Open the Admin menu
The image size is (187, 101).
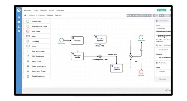coord(51,10)
